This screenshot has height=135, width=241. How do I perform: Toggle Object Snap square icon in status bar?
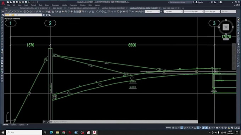[x=198, y=128]
